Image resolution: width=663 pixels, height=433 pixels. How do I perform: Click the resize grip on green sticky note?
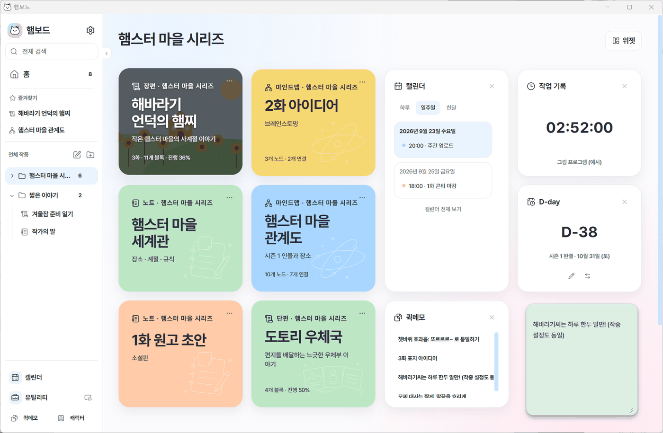pyautogui.click(x=631, y=410)
